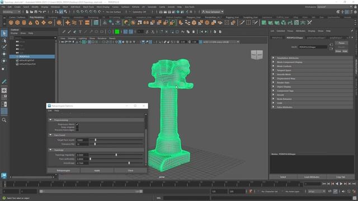Click the polygon Type (T) shelf icon
358x201 pixels.
(x=81, y=22)
